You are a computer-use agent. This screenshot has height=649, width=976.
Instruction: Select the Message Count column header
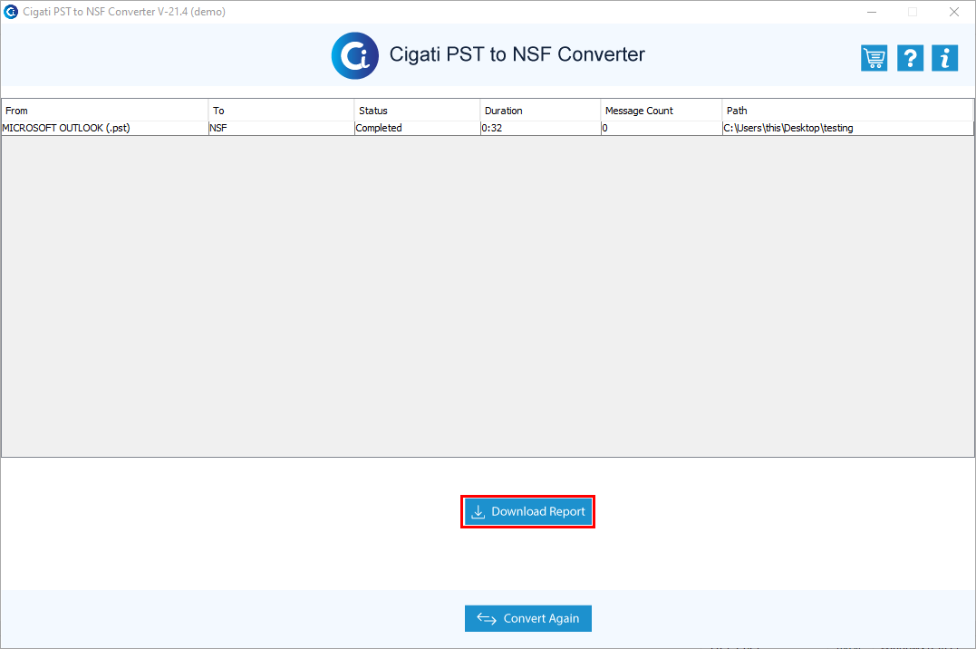[661, 111]
